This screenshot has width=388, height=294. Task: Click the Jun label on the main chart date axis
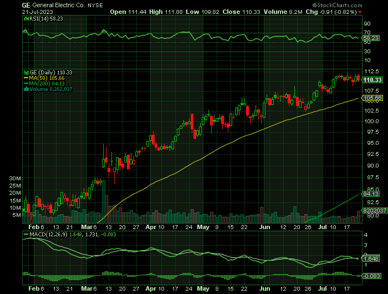[x=264, y=227]
